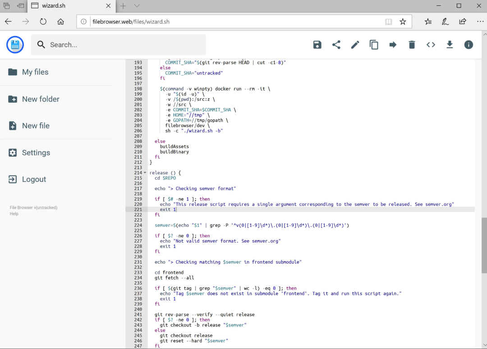Viewport: 487px width, 349px height.
Task: Go to browser Home page
Action: click(60, 22)
